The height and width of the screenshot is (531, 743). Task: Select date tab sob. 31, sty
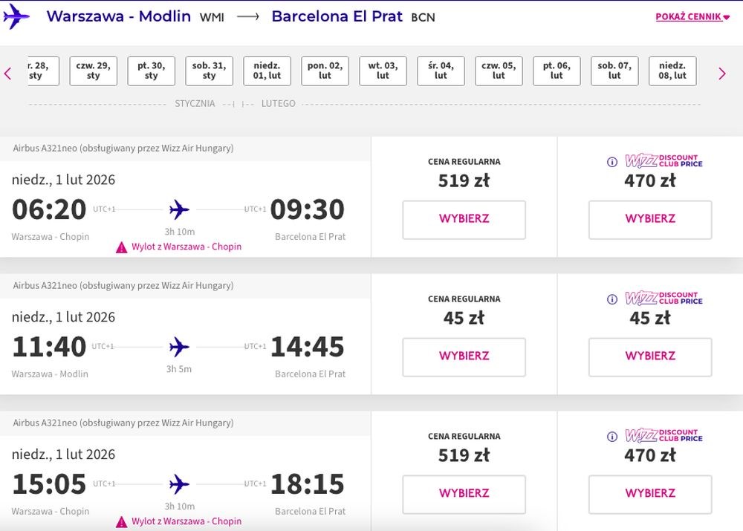click(209, 71)
